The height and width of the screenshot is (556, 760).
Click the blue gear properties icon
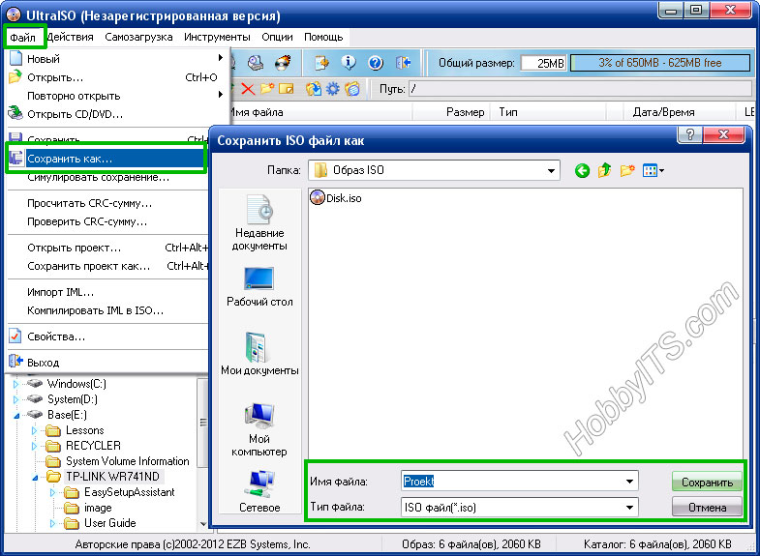coord(333,89)
